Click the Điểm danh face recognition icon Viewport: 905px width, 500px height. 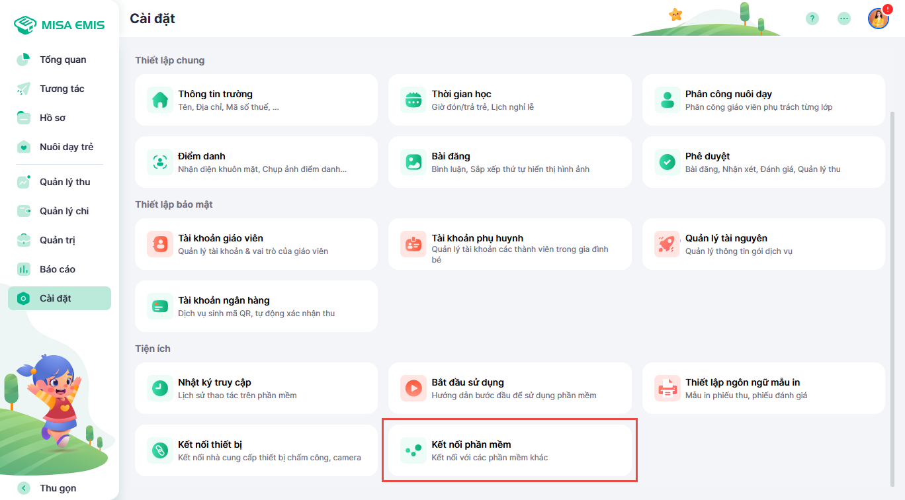coord(160,162)
